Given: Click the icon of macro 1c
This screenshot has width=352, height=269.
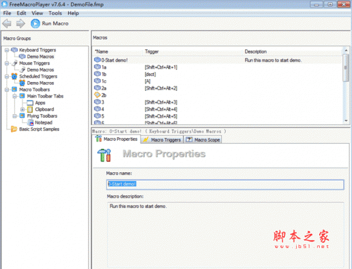Looking at the screenshot, I should [97, 81].
